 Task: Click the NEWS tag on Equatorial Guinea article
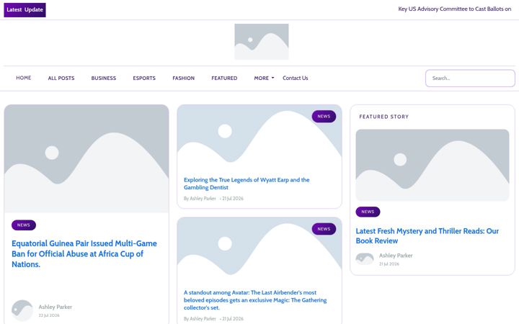tap(24, 225)
